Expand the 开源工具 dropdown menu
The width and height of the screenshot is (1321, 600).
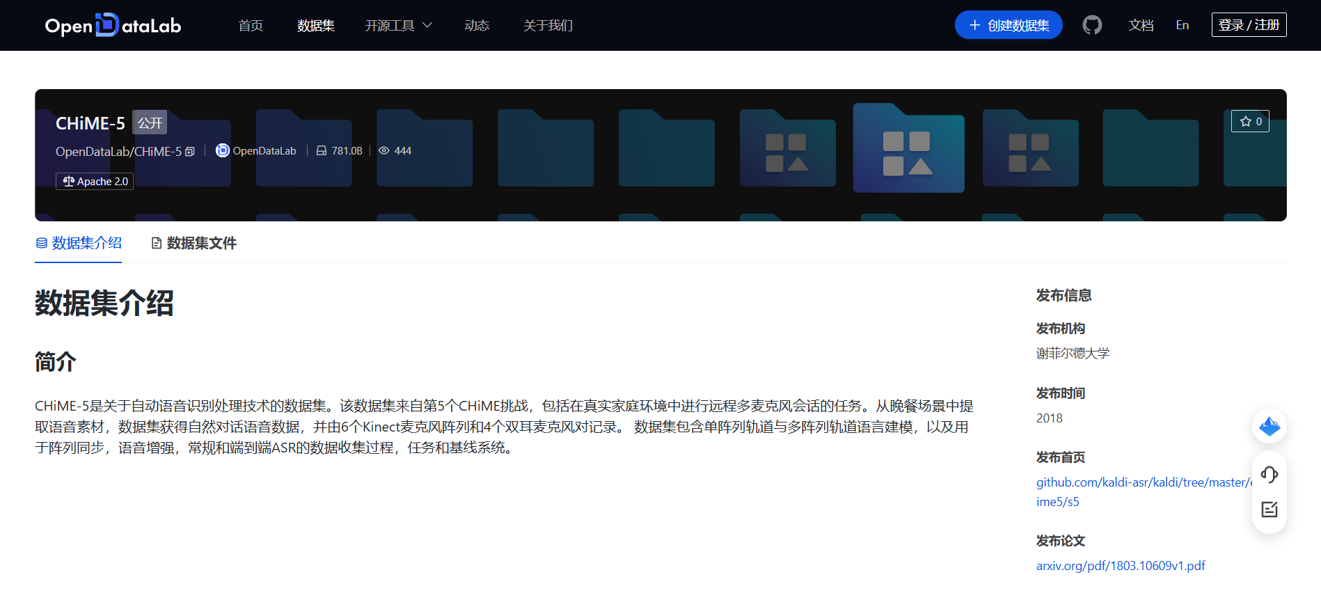(x=399, y=25)
